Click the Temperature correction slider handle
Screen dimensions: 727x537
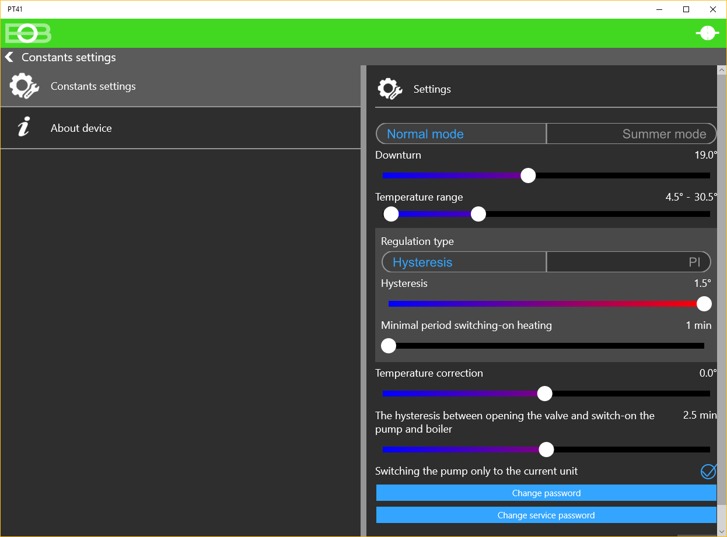click(x=544, y=394)
